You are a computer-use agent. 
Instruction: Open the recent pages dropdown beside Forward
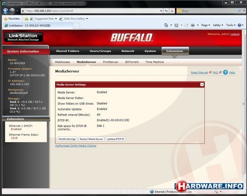click(x=17, y=11)
